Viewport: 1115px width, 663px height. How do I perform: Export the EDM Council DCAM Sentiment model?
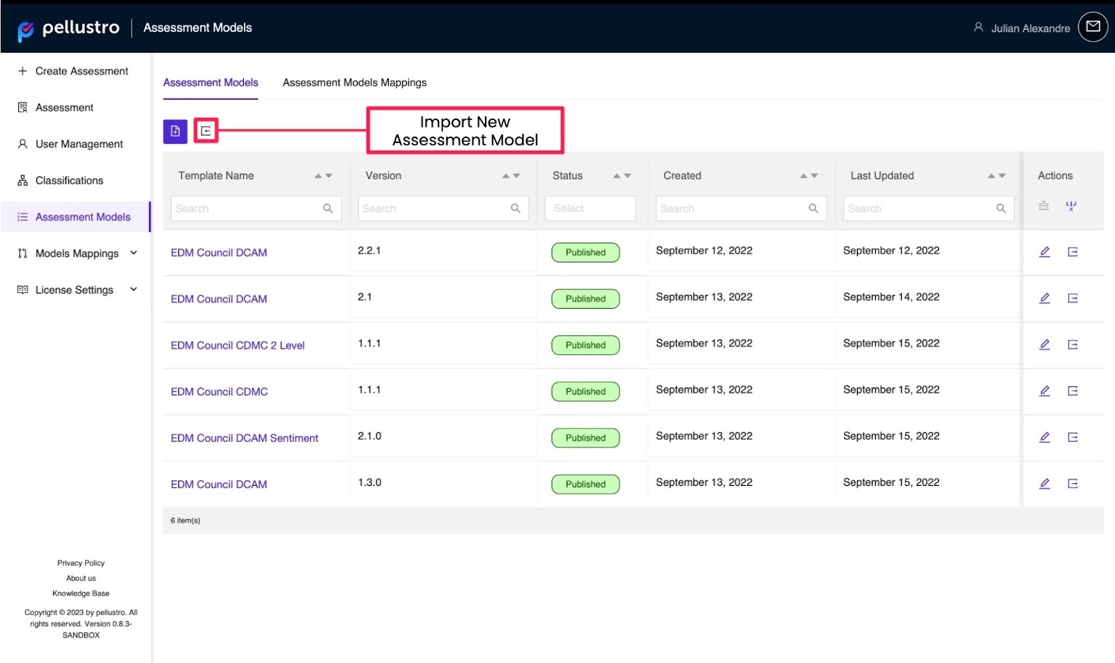tap(1072, 437)
